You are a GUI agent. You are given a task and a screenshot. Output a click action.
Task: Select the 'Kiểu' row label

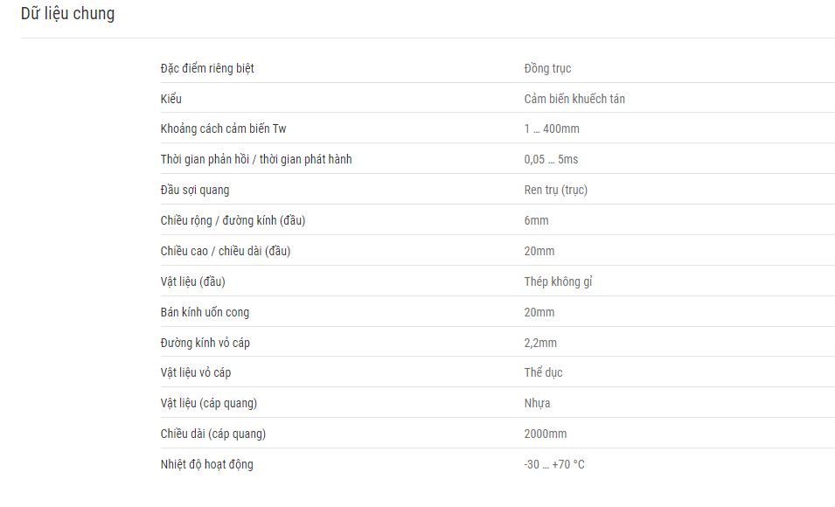(x=171, y=99)
